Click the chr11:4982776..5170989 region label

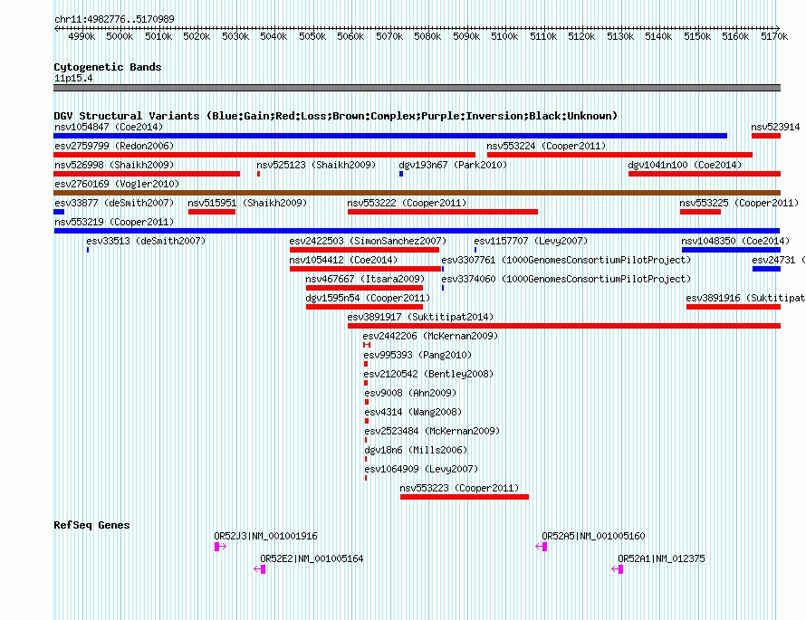[114, 19]
